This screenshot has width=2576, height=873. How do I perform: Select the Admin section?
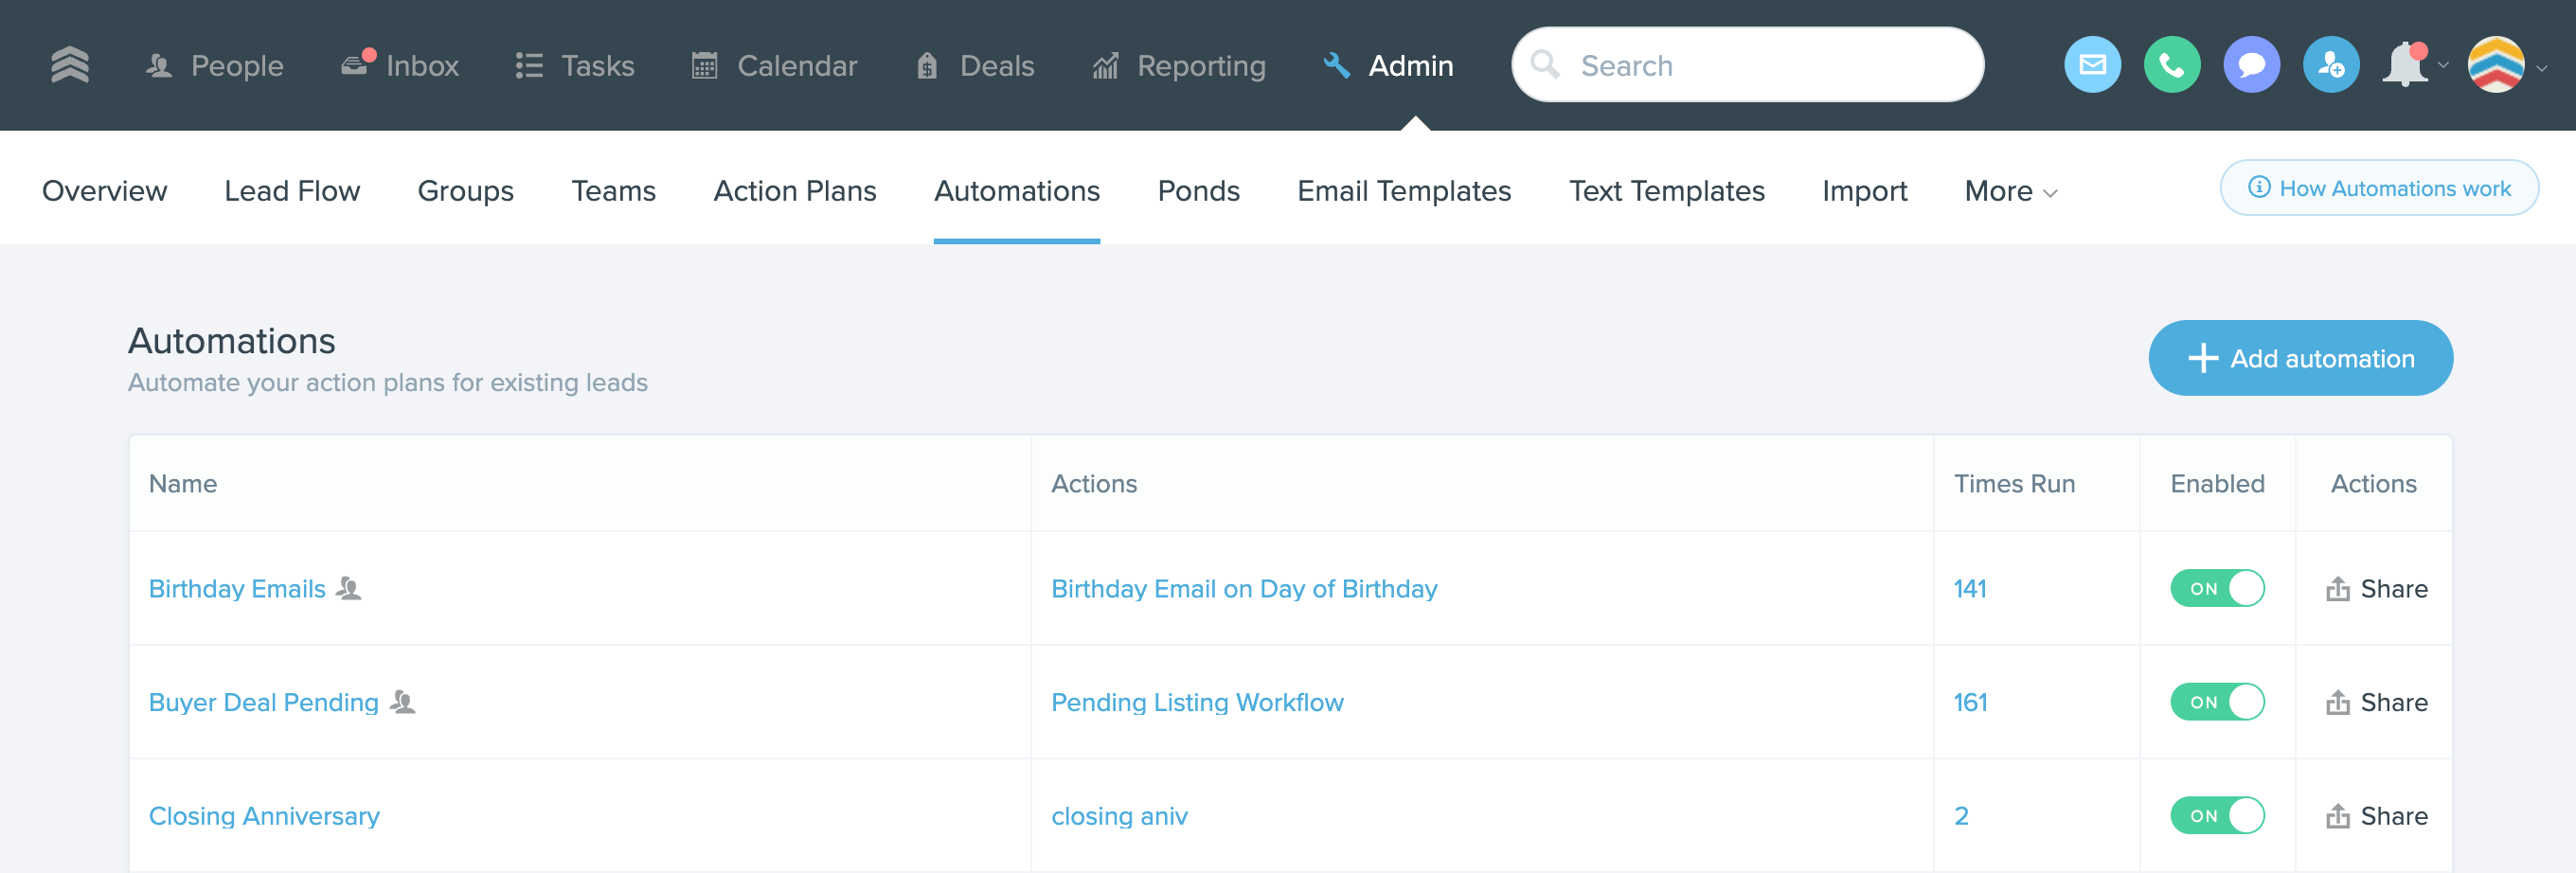1388,66
